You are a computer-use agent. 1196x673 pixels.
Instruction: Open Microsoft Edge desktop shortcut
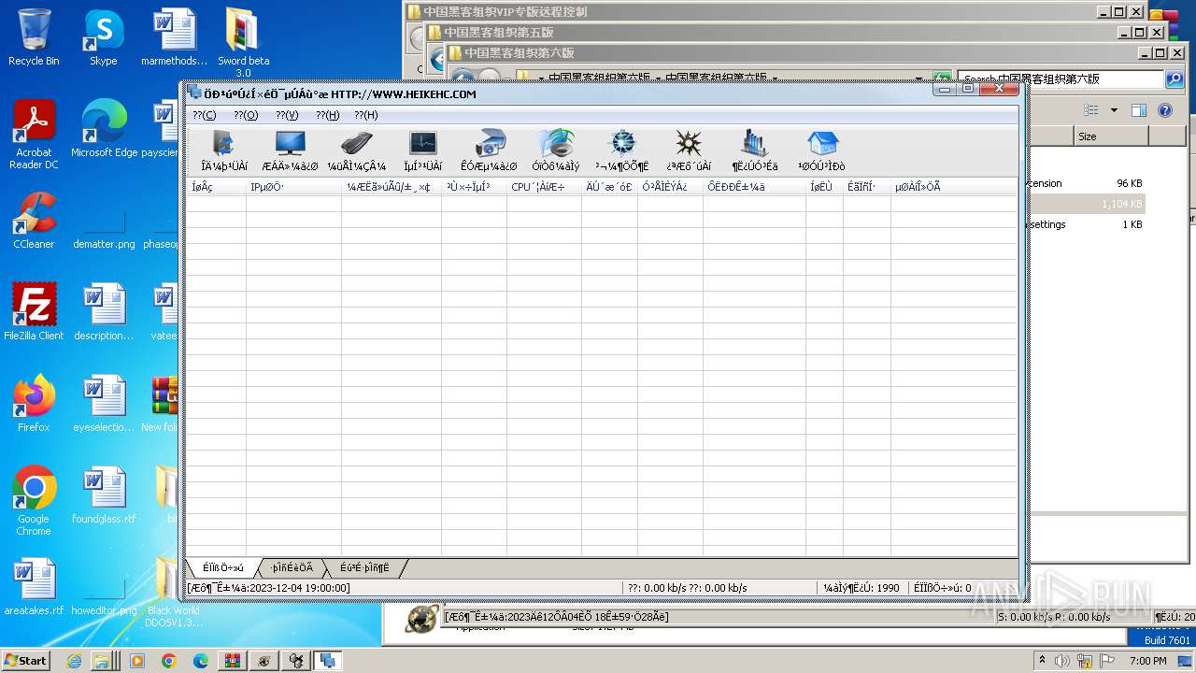tap(104, 129)
